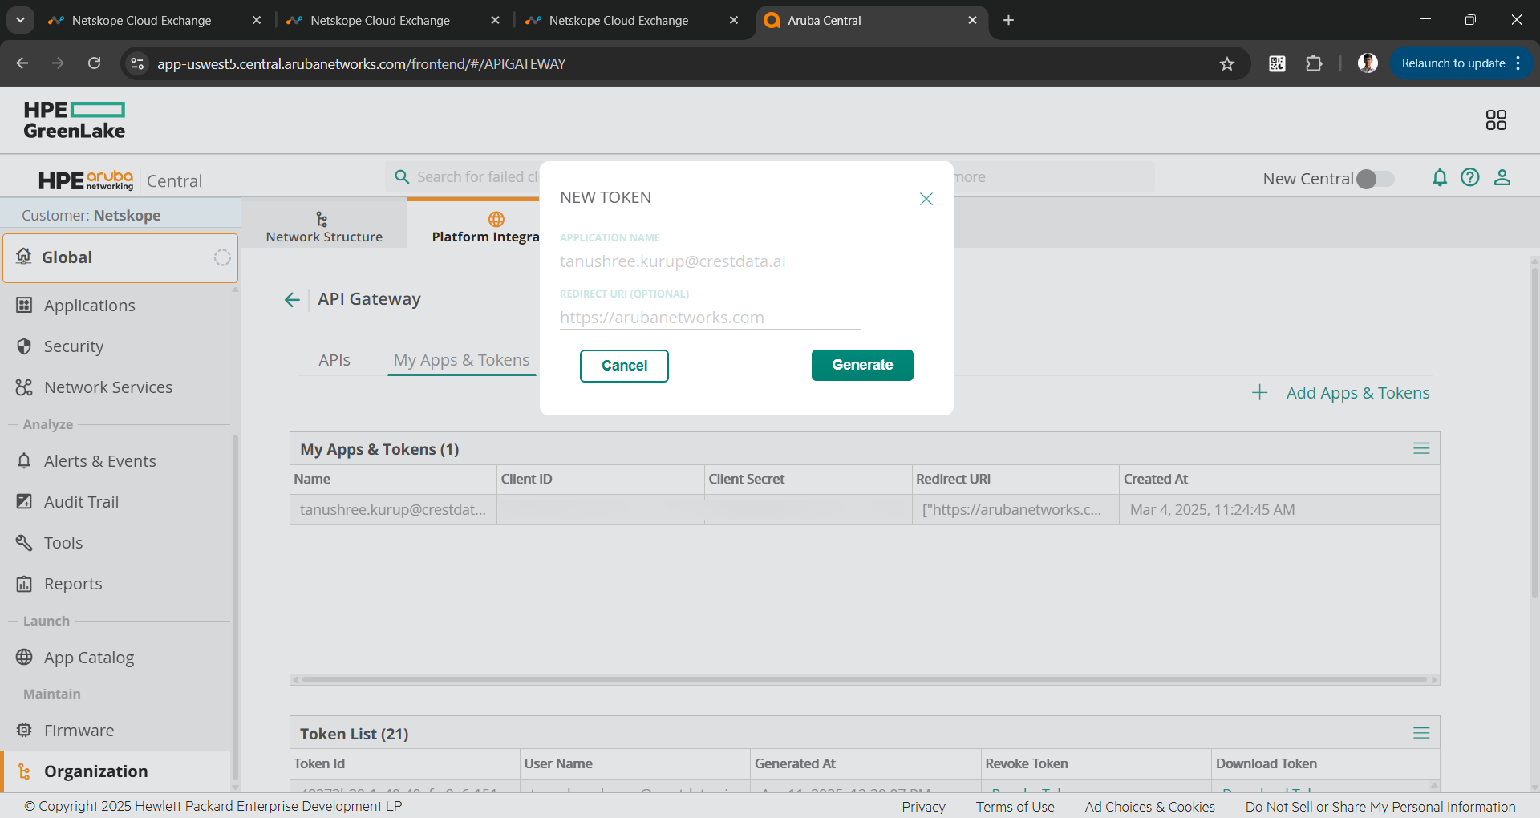Click the Alerts & Events bell icon

point(24,460)
